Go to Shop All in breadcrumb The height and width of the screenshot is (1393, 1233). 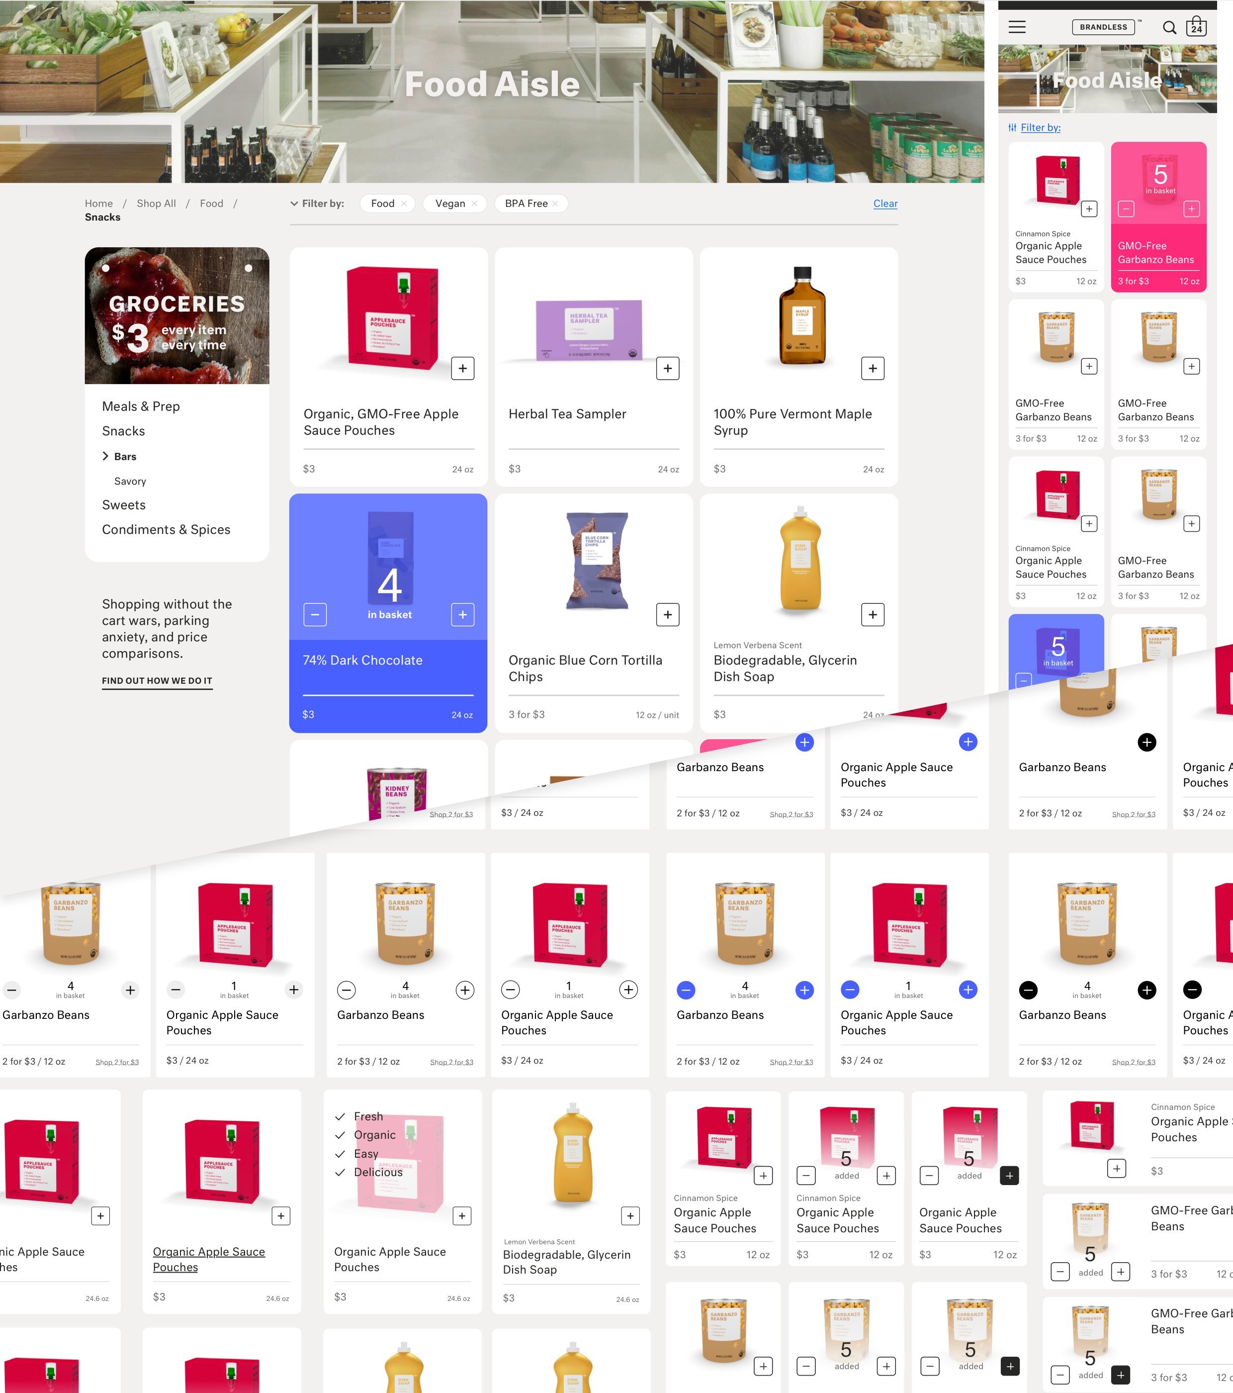[x=156, y=203]
